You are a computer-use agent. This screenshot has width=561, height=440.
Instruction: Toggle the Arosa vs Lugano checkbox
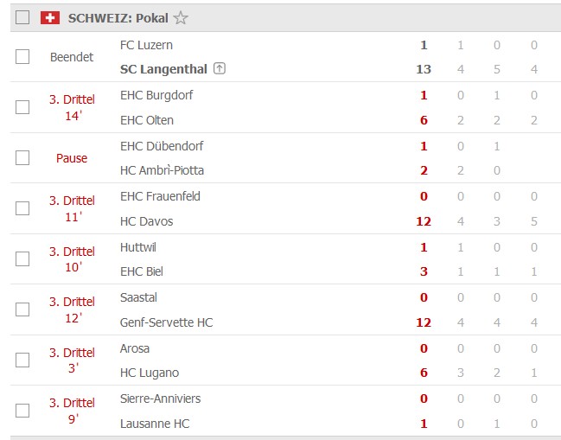[x=22, y=360]
